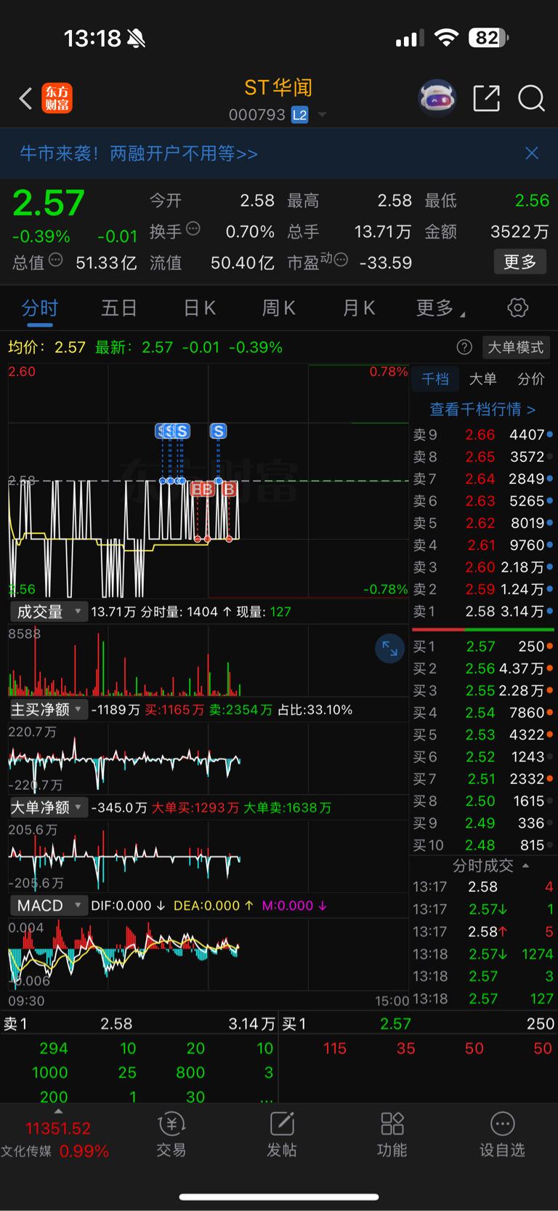
Task: Tap the info icon next to 换手
Action: [193, 229]
